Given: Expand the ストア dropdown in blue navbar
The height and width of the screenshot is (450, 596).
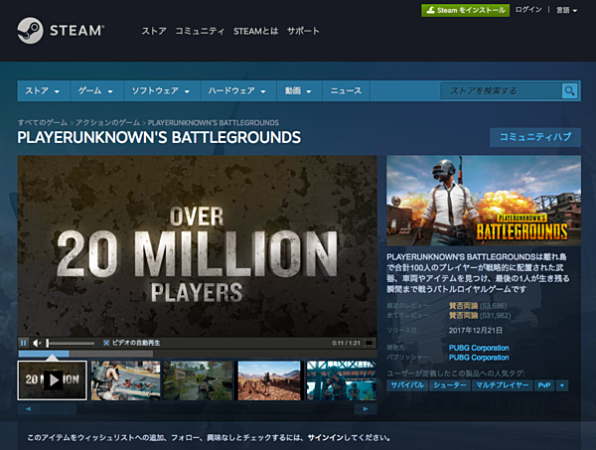Looking at the screenshot, I should point(43,90).
